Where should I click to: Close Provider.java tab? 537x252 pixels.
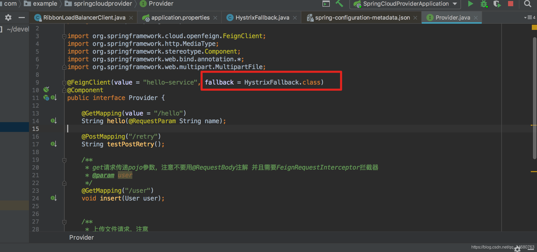(x=476, y=18)
